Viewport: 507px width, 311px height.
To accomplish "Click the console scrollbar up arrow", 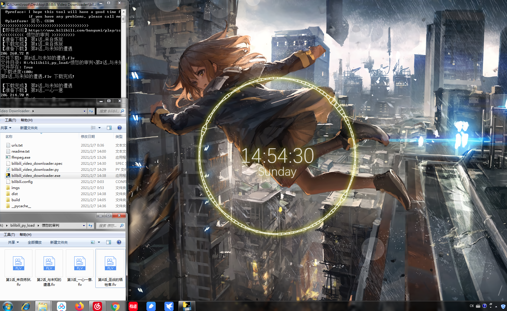I will coord(124,12).
